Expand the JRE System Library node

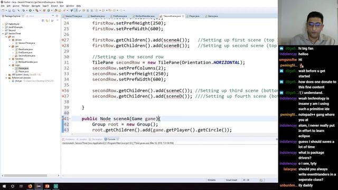[6, 74]
